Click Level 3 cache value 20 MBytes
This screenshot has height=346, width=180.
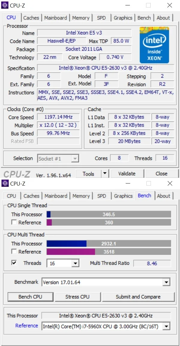coord(129,141)
